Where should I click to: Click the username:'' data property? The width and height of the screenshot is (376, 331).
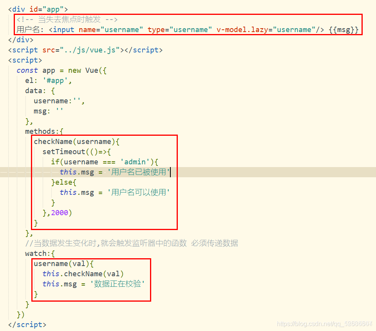coord(59,101)
